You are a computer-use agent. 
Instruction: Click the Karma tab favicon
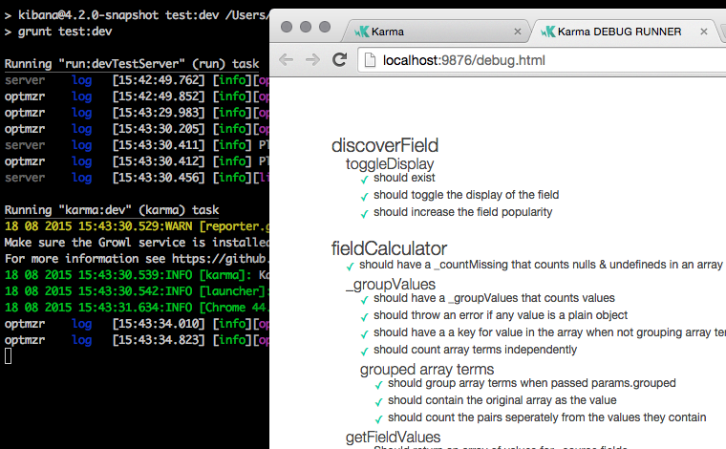tap(362, 32)
